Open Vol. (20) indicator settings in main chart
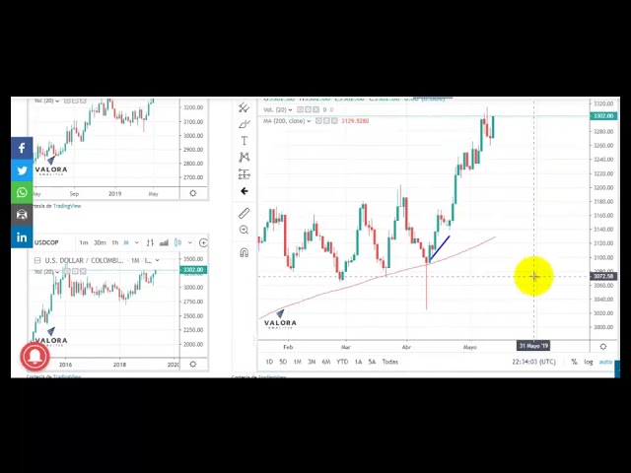 click(308, 109)
